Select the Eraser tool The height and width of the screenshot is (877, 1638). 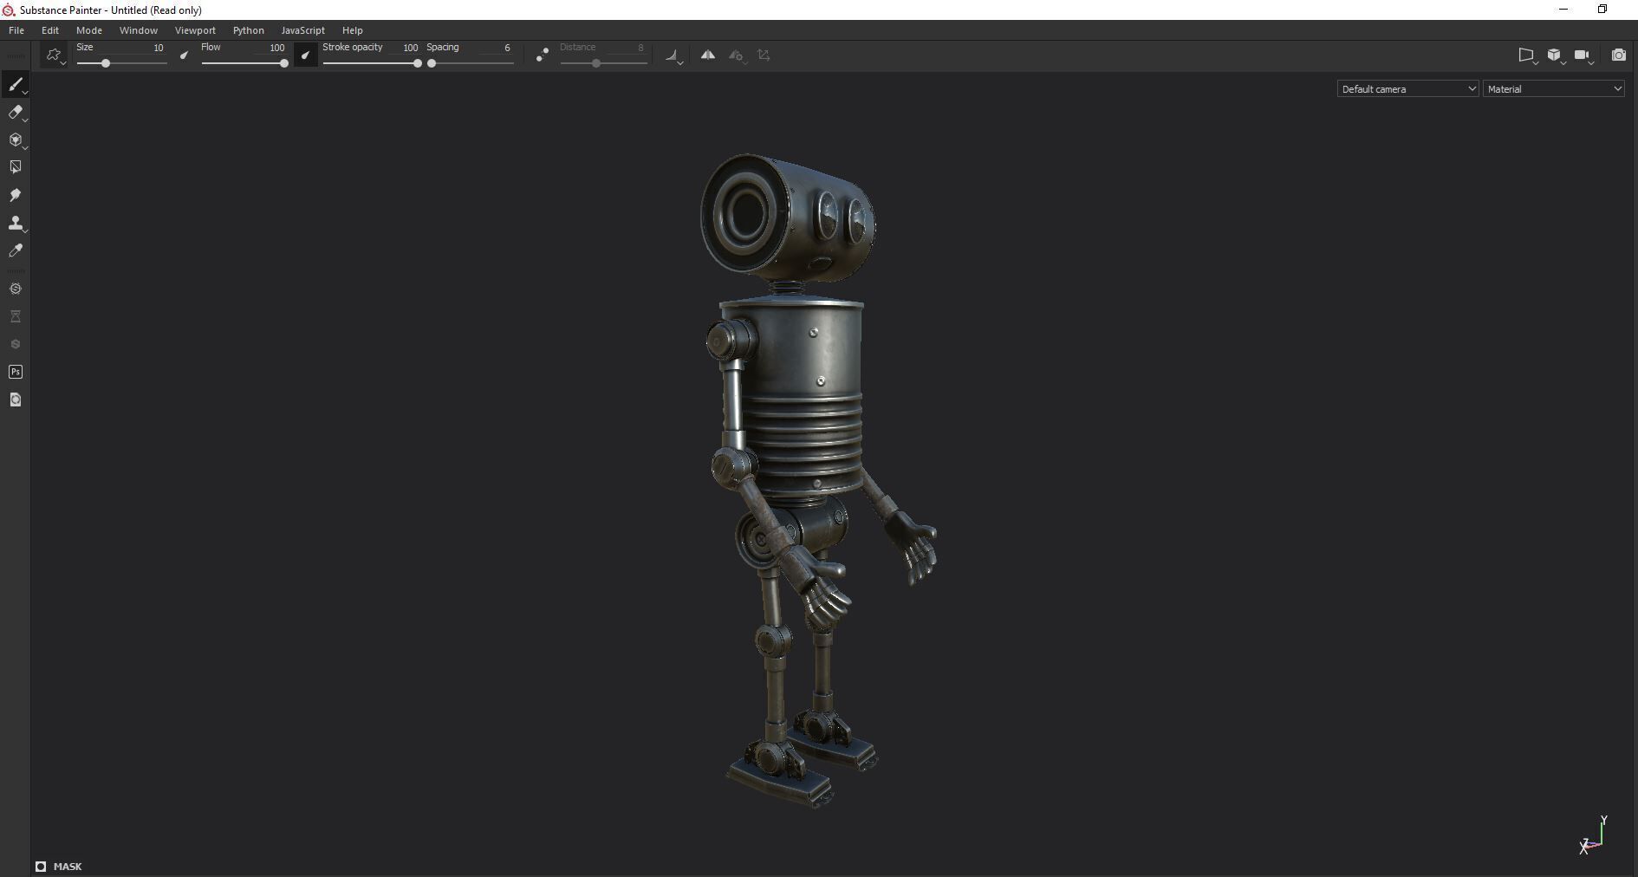(16, 113)
